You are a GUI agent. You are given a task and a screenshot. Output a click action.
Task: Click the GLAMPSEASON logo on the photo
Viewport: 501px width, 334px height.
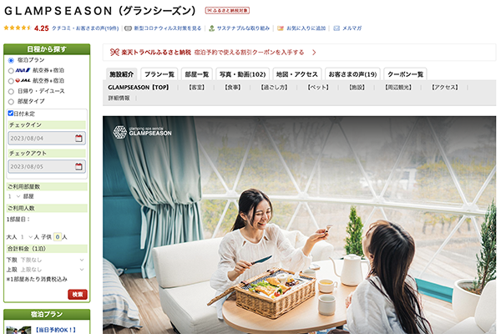point(142,132)
